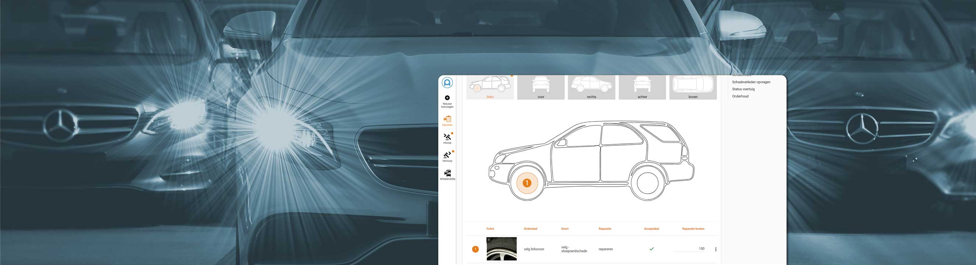This screenshot has width=976, height=265.
Task: Click the Soort column header
Action: pyautogui.click(x=565, y=229)
